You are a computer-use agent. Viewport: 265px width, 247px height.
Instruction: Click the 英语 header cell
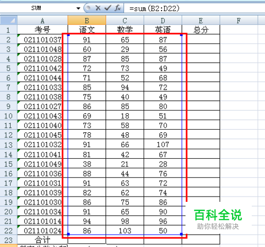(163, 30)
